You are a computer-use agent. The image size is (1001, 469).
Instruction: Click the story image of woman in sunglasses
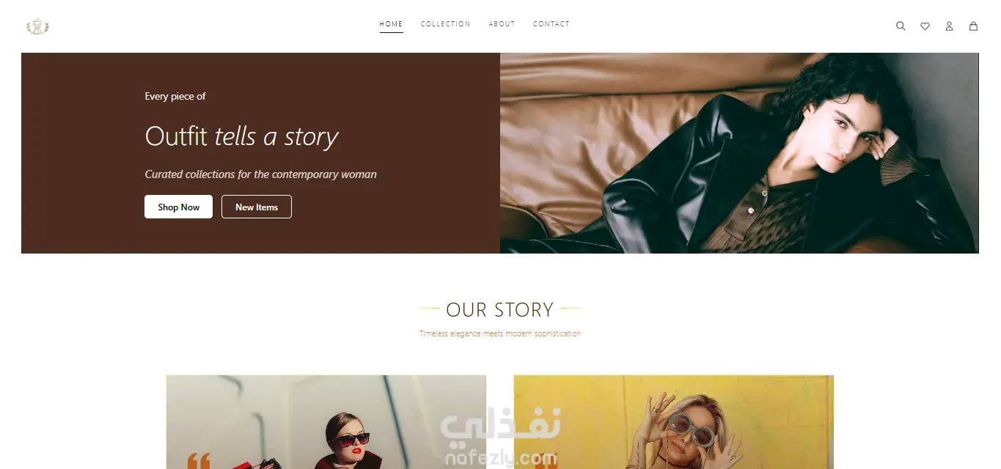pos(326,422)
